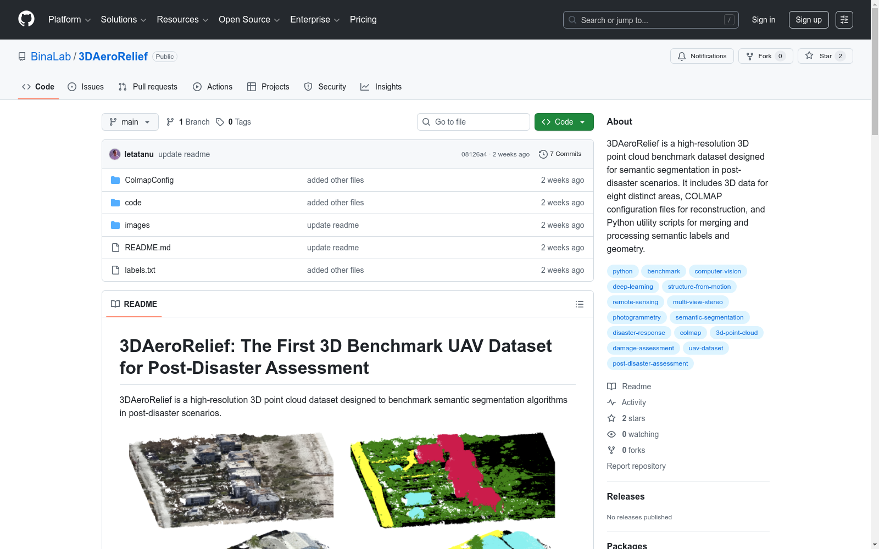Click the star icon in Star button

pos(809,55)
